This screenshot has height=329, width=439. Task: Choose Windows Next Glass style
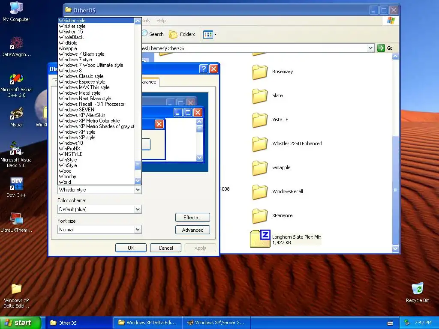(x=96, y=99)
